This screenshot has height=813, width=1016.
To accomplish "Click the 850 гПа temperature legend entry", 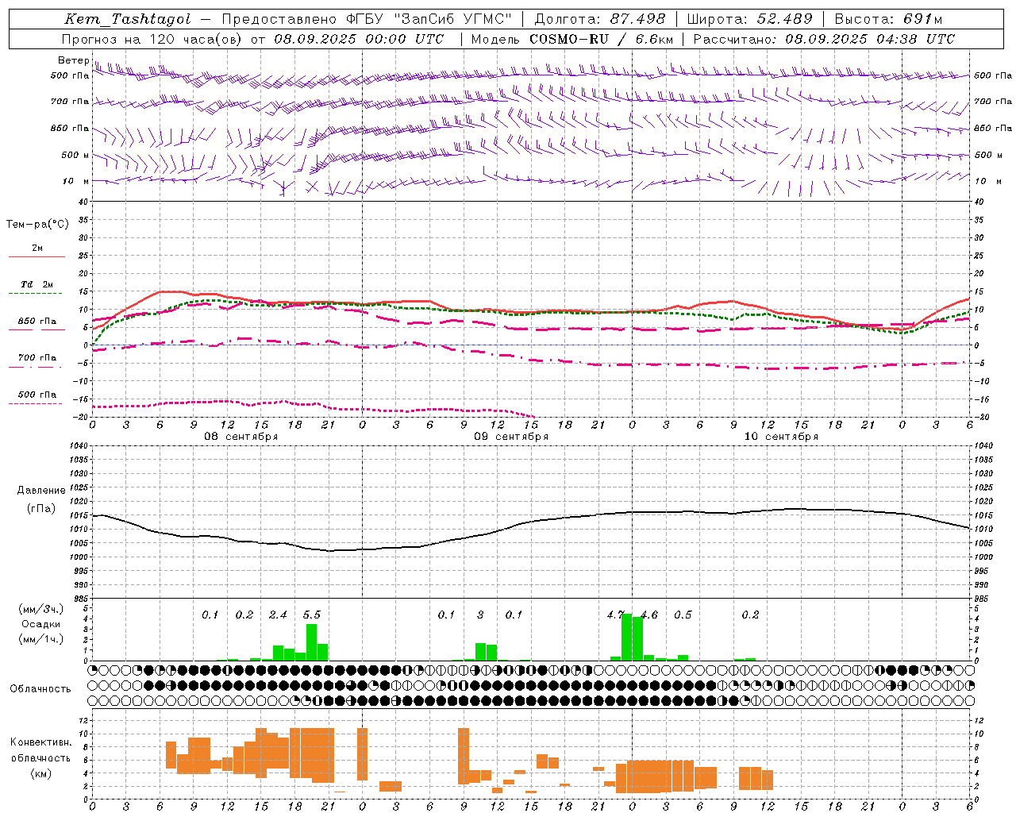I will coord(37,322).
